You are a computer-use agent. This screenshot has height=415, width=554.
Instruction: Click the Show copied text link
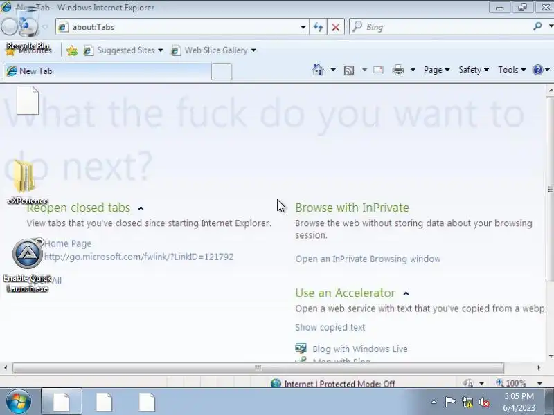(330, 327)
